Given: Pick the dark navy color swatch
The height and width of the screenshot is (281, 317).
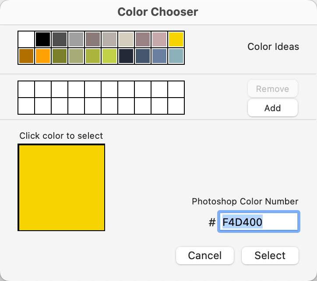Looking at the screenshot, I should coord(126,56).
